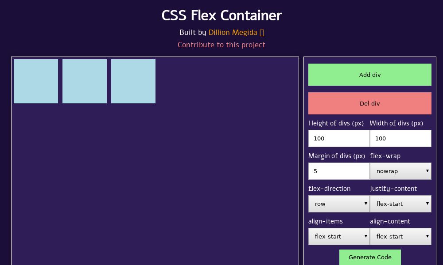Select the Width of divs input field
The width and height of the screenshot is (443, 265).
[x=400, y=138]
